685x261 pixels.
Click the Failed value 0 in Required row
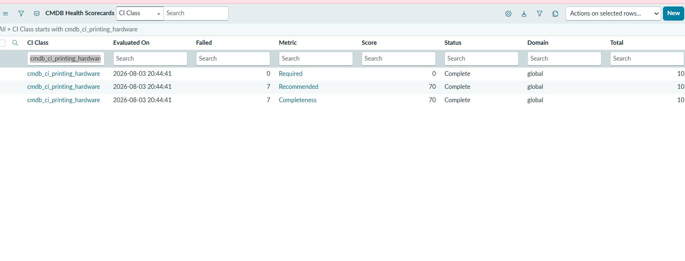pyautogui.click(x=268, y=74)
